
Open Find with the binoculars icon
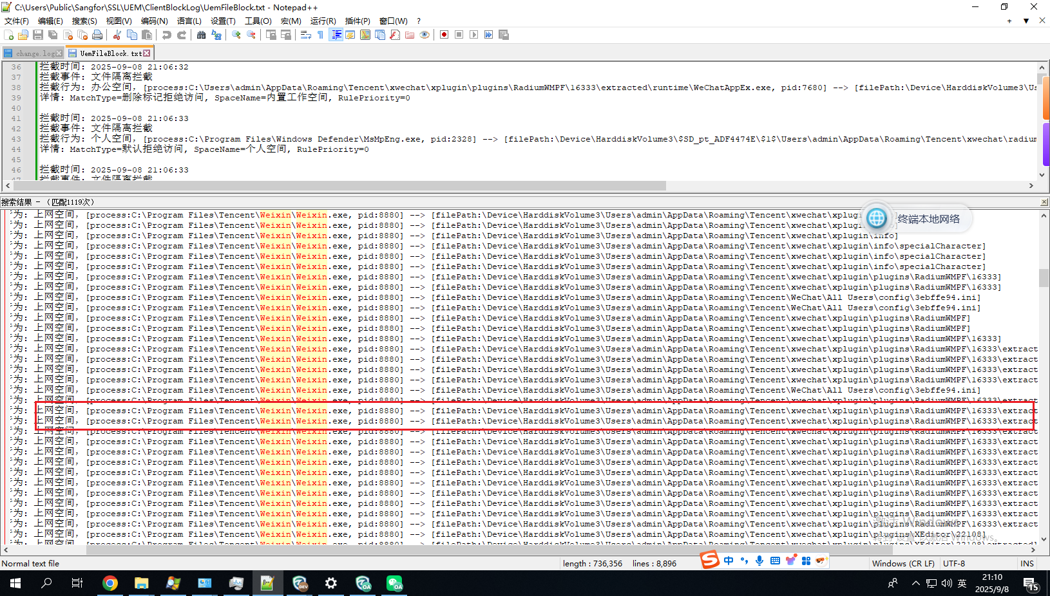(201, 35)
